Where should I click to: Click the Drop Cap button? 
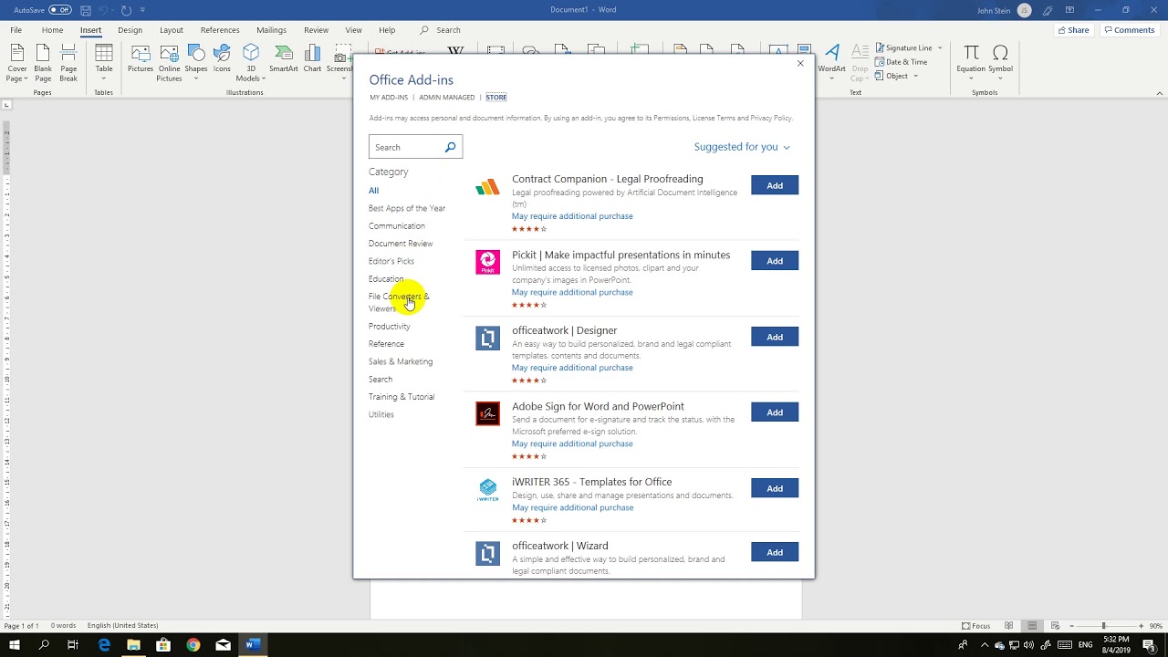coord(860,63)
